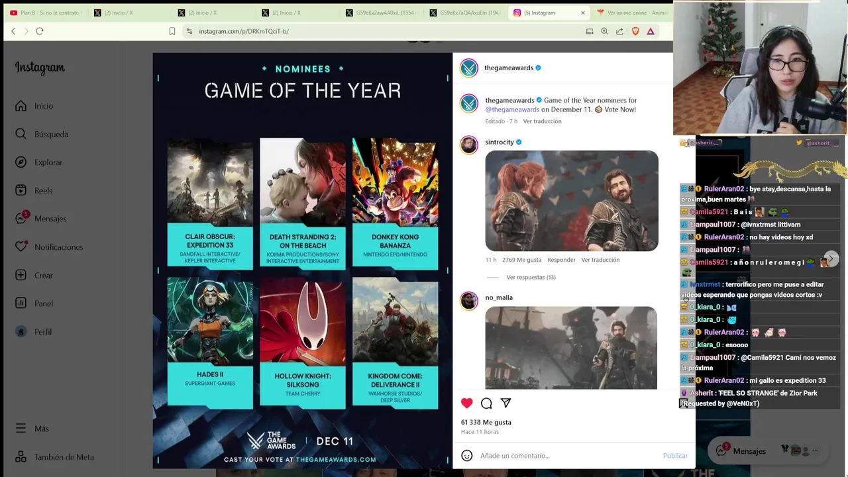Open the screen cast icon in the address bar
Image resolution: width=848 pixels, height=477 pixels.
pyautogui.click(x=590, y=31)
